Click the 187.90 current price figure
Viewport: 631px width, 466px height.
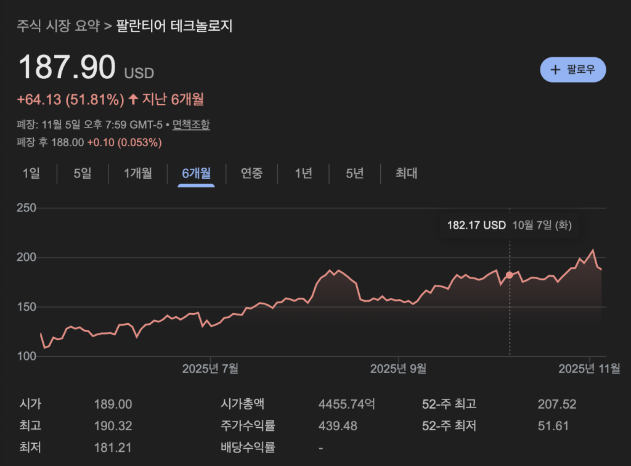click(67, 68)
